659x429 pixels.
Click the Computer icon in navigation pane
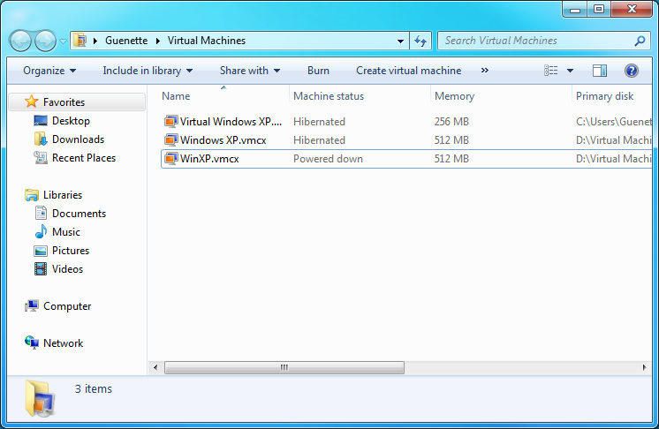pos(32,305)
